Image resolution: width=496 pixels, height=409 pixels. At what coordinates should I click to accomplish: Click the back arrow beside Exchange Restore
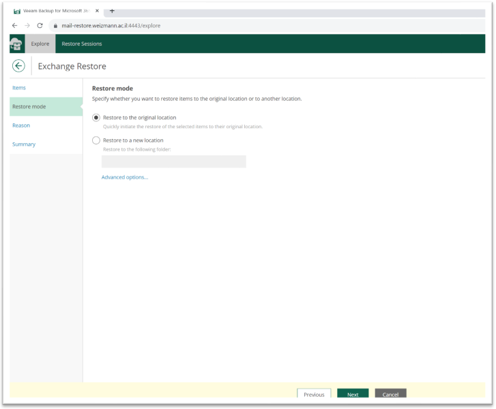click(x=18, y=65)
